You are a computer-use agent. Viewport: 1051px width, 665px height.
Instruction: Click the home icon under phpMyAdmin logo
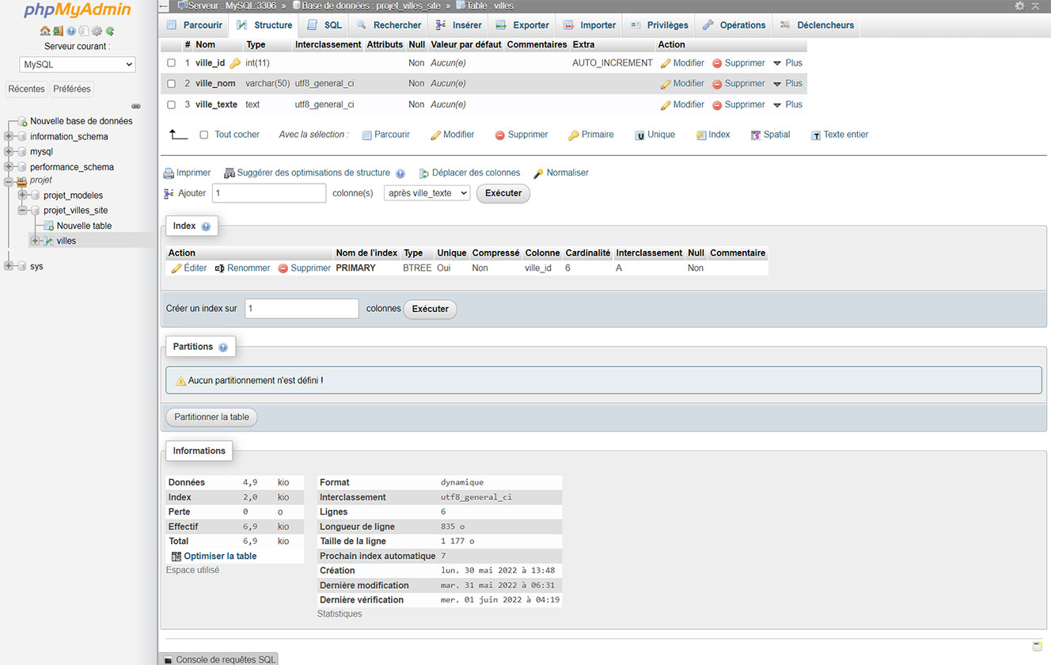tap(45, 32)
